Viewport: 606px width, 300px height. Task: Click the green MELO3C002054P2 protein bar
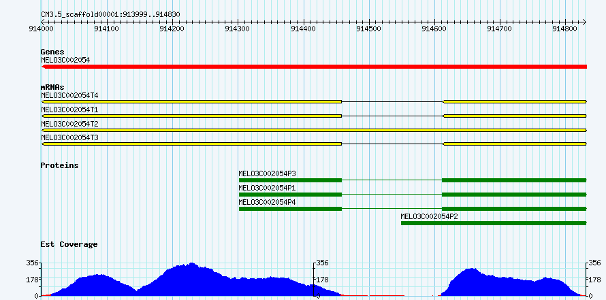coord(494,223)
